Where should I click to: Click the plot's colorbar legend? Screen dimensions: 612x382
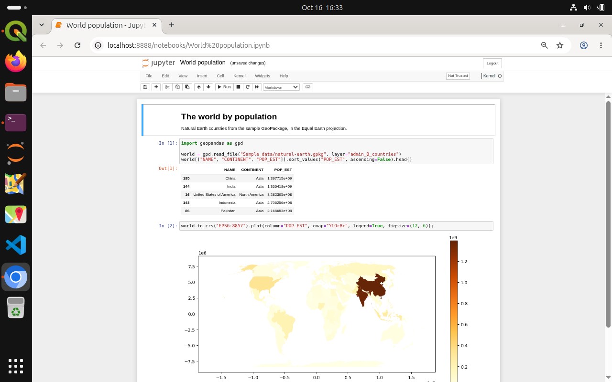pyautogui.click(x=454, y=310)
